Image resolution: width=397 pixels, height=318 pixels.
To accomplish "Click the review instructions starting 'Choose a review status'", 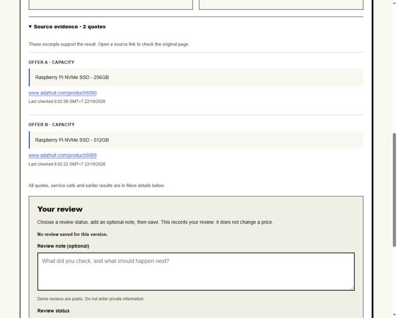I will pos(155,222).
